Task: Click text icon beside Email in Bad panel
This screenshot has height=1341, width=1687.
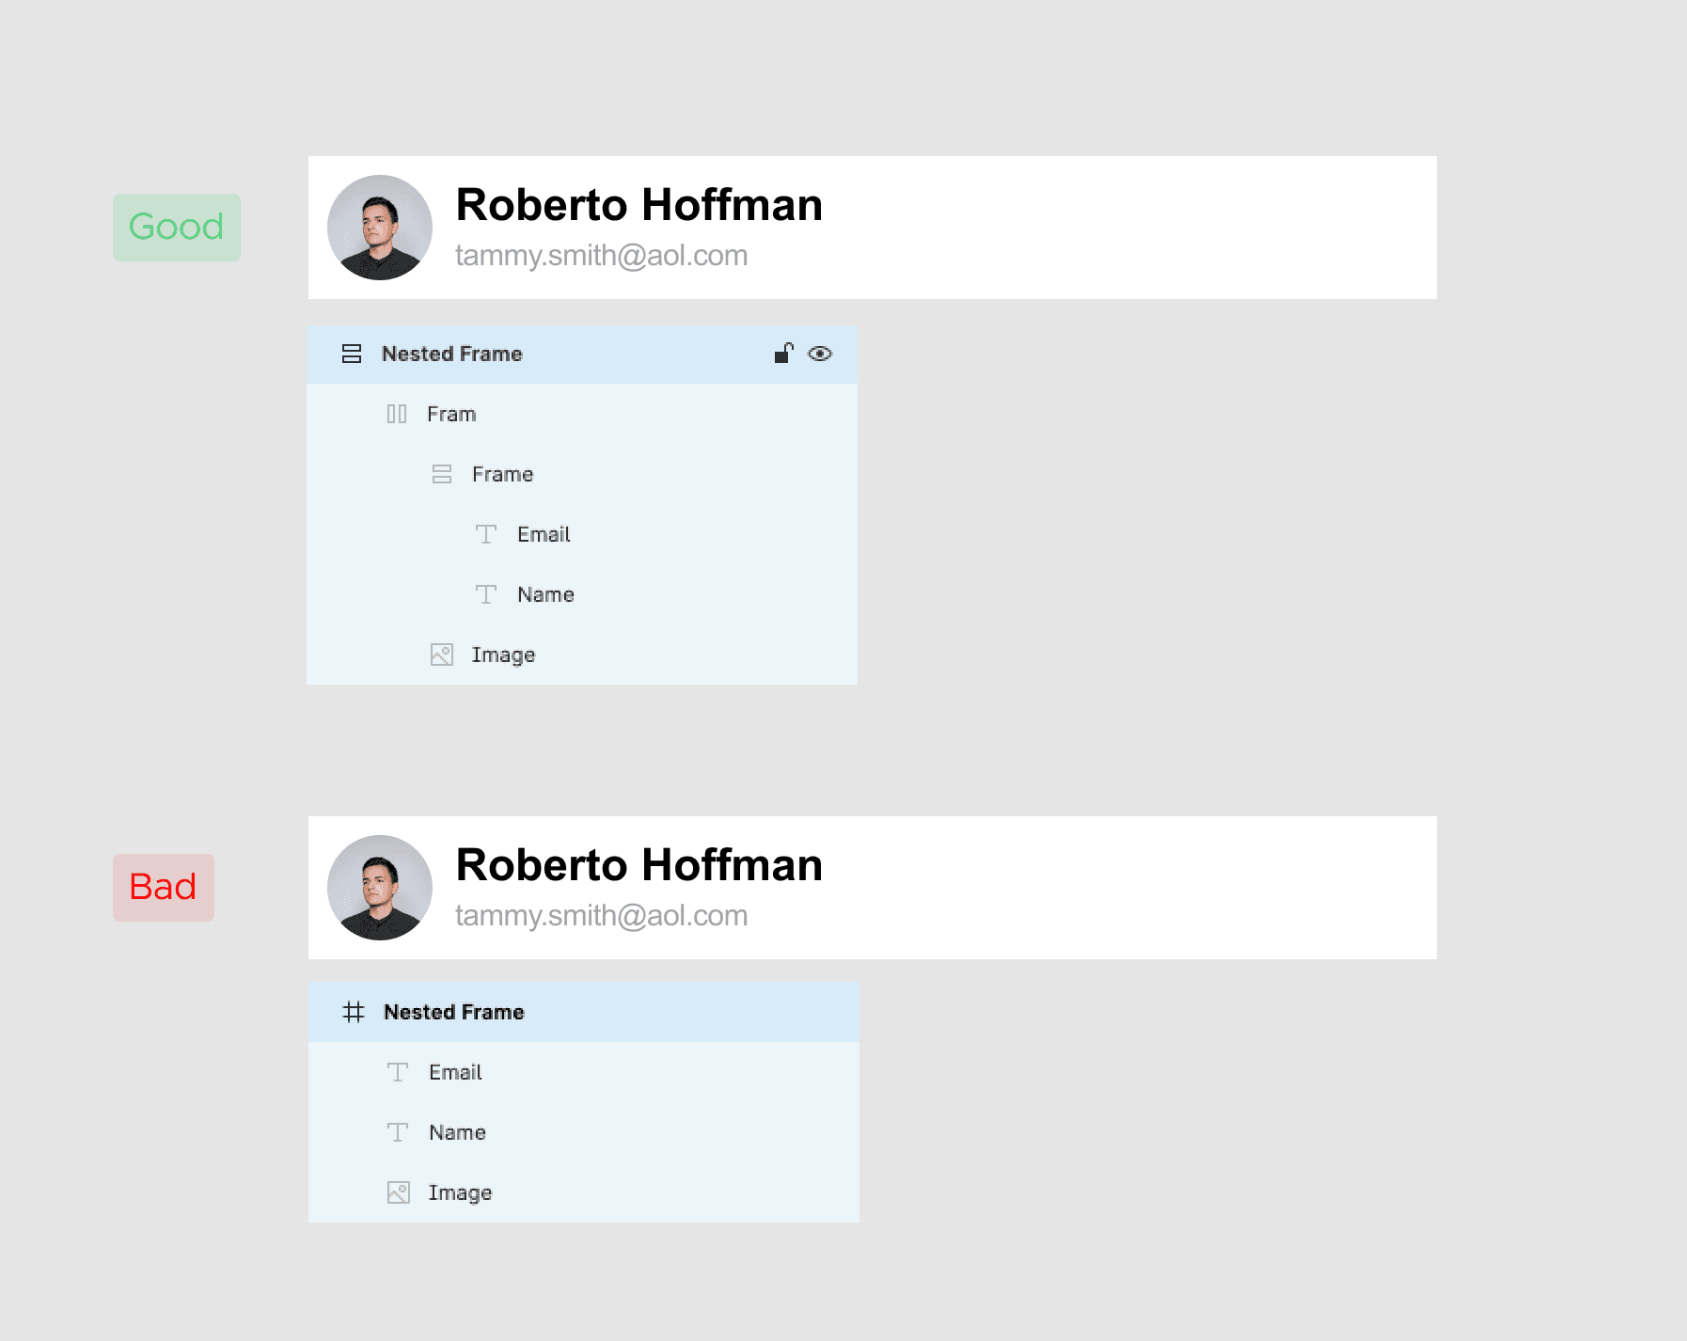Action: tap(398, 1072)
